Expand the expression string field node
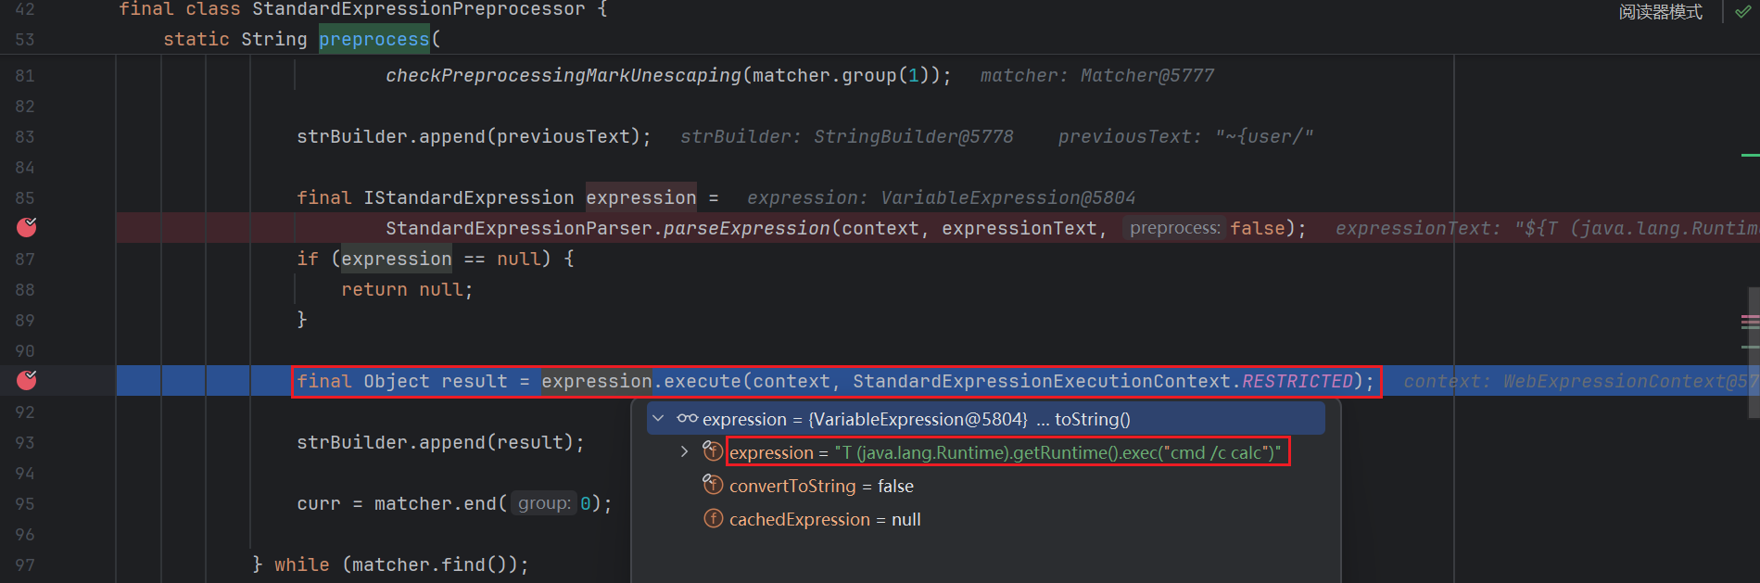1760x583 pixels. 684,452
